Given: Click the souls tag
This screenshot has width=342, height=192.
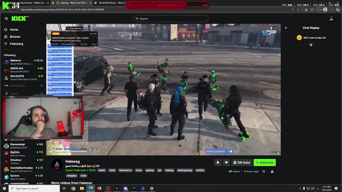Looking at the screenshot, I should (83, 175).
